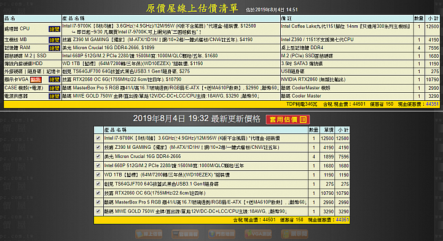Uncheck the WD 1TB checkbox
This screenshot has height=241, width=443.
(x=98, y=175)
